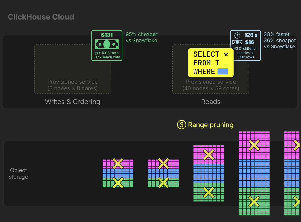Click '(40 nodes × 59 cores)' text
The width and height of the screenshot is (301, 222).
[x=211, y=88]
